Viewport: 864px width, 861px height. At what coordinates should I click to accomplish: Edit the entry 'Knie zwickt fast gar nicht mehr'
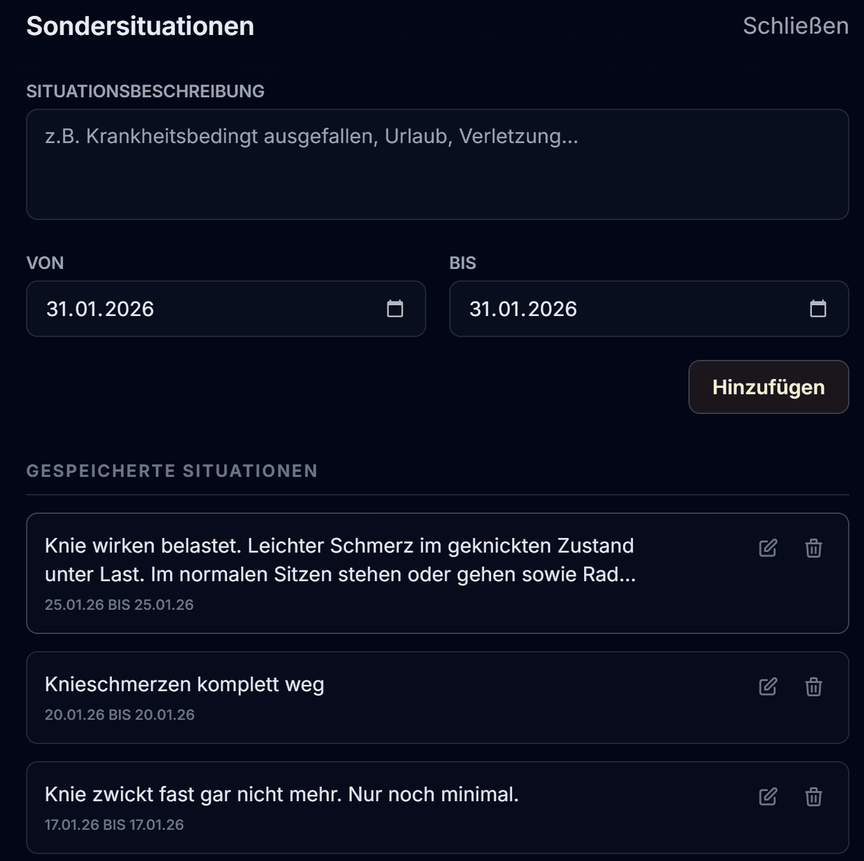click(768, 796)
